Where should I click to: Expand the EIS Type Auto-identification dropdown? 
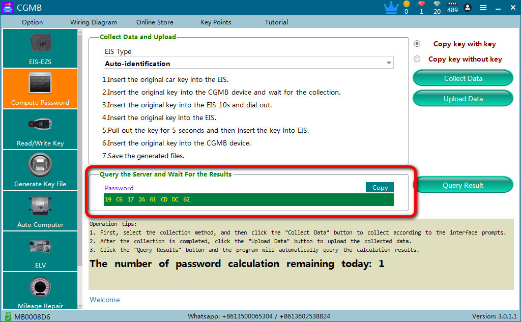[248, 63]
